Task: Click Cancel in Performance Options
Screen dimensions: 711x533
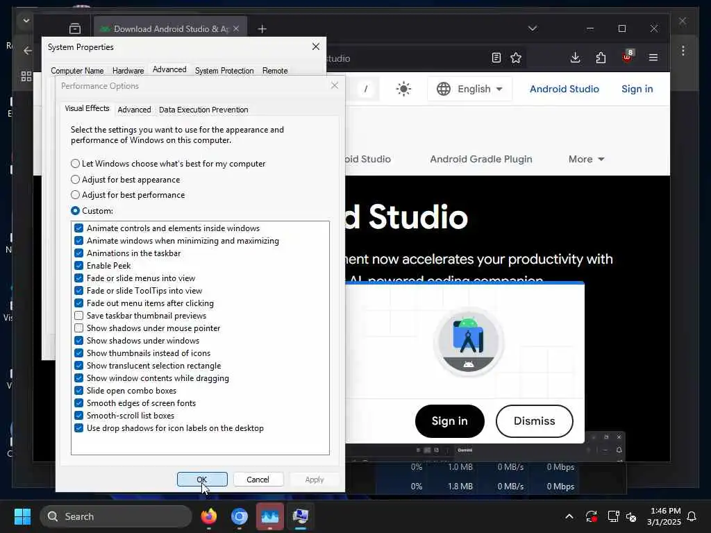Action: pos(258,480)
